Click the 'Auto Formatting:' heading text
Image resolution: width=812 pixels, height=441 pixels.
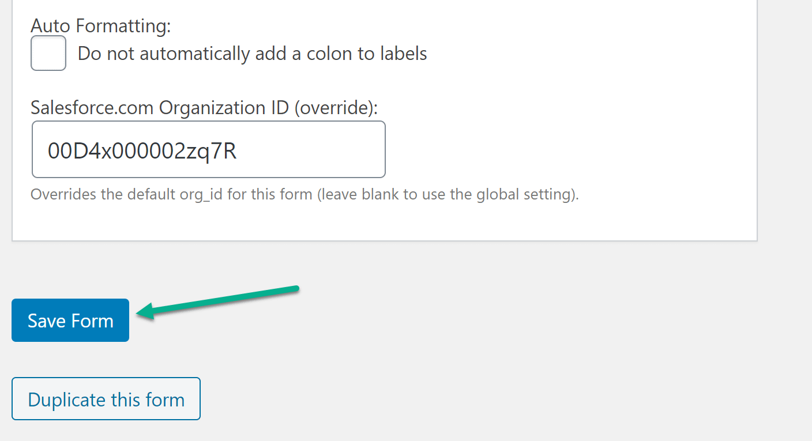[101, 26]
